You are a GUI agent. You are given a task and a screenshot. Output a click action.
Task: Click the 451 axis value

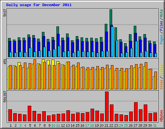point(5,62)
